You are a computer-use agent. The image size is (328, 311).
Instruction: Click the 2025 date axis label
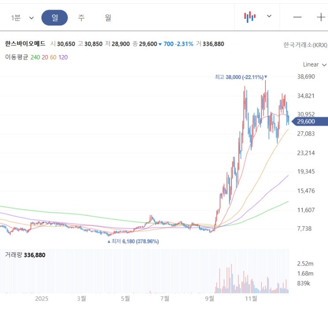(x=41, y=299)
